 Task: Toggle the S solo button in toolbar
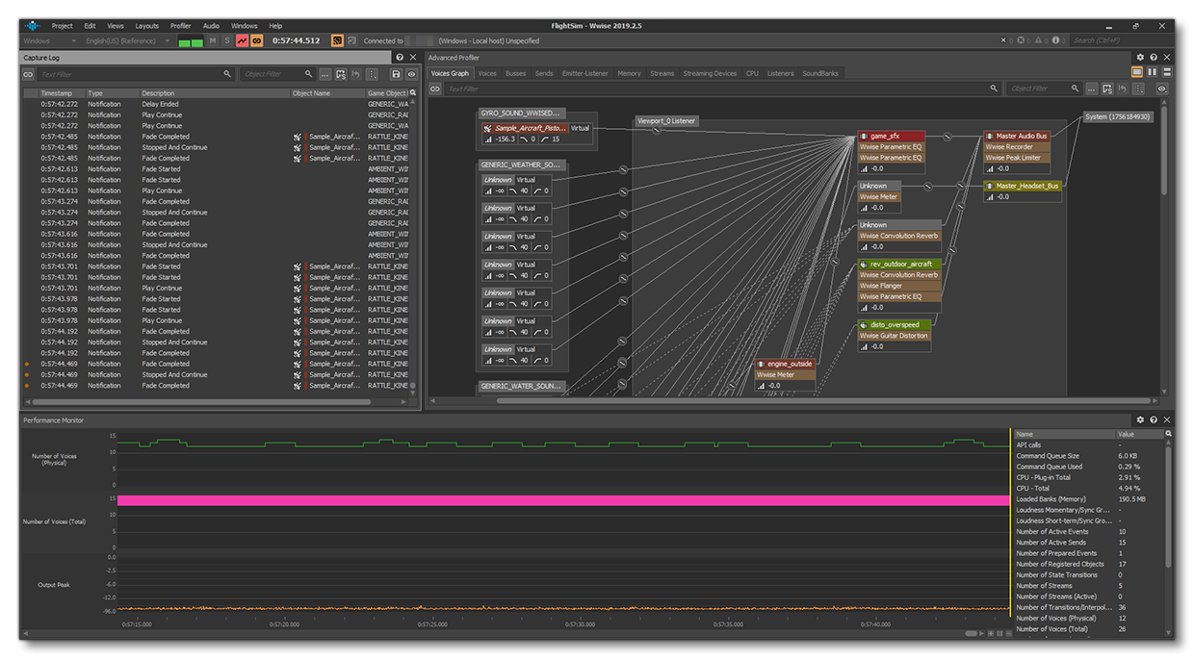227,40
